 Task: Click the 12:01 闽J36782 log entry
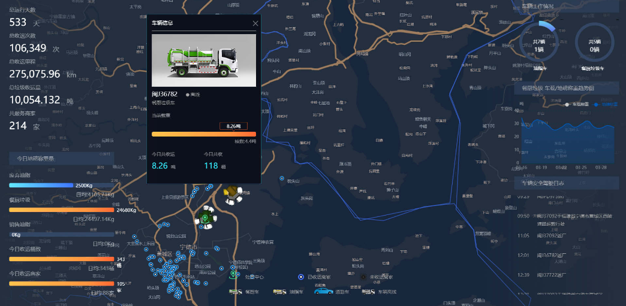(565, 255)
